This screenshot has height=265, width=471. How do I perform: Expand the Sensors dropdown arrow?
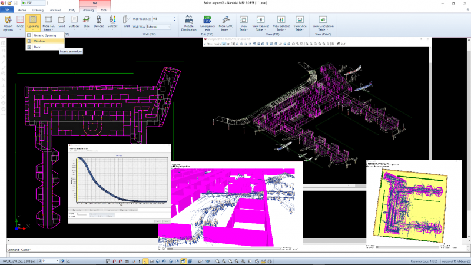click(112, 29)
